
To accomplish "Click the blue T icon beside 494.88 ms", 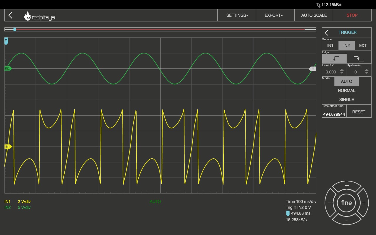I will [288, 214].
